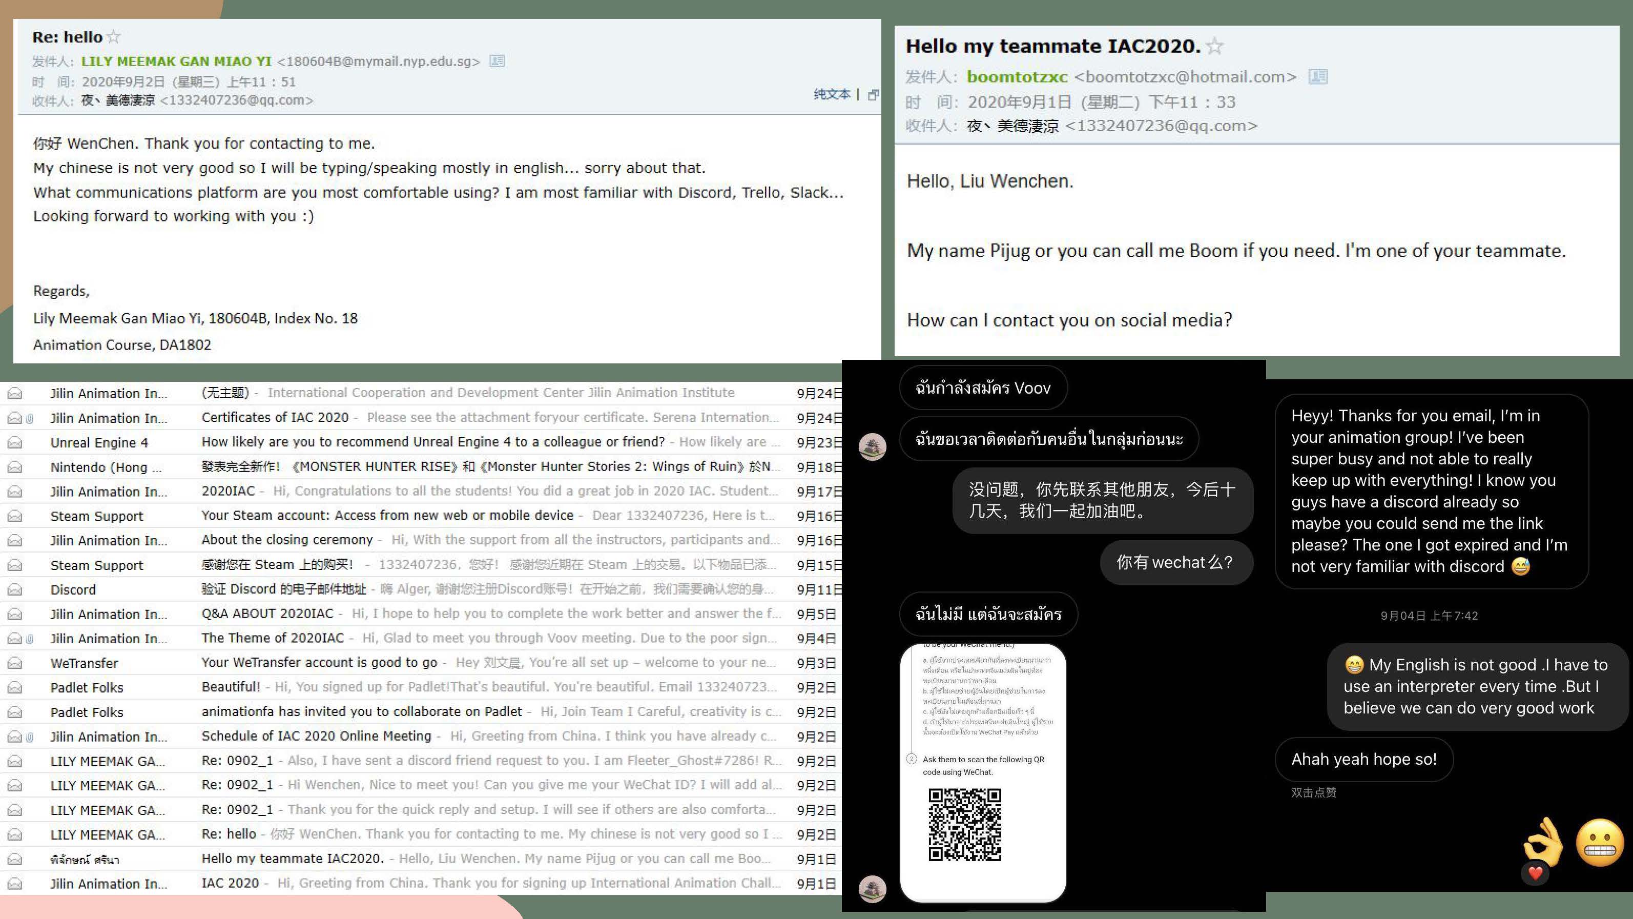Click sender name LILY MEEMAK GAN MIAO YI
The image size is (1633, 919).
[176, 62]
